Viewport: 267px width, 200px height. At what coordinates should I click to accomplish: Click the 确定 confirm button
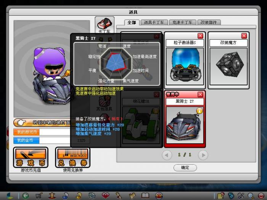[185, 168]
